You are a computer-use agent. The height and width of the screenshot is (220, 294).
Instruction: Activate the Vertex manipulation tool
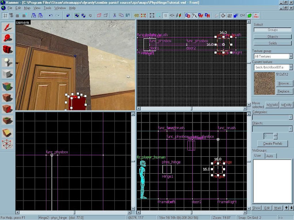[x=7, y=145]
